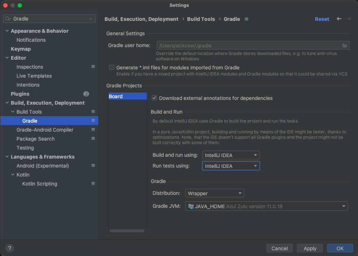Click the project-level icon beside Build Tools
Viewport: 358px width, 256px height.
[x=93, y=111]
